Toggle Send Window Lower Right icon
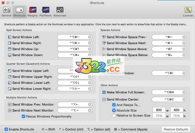Screen dimensions: 195x133 click(10, 89)
